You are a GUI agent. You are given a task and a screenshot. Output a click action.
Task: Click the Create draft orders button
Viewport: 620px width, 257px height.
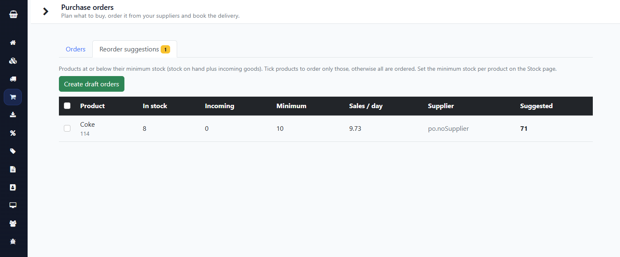[91, 84]
